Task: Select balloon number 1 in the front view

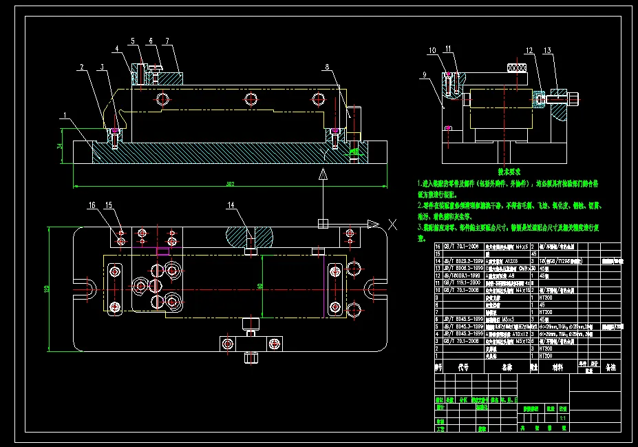Action: click(x=65, y=115)
